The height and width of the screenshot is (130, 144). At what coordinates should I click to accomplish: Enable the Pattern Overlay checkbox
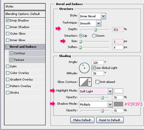coord(8,86)
